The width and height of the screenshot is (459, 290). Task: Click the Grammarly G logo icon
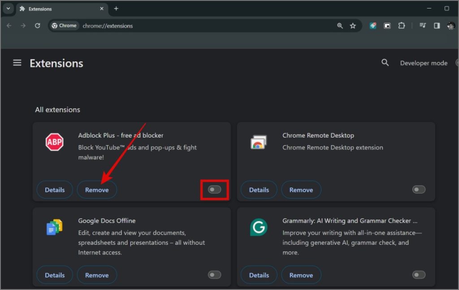(x=259, y=227)
